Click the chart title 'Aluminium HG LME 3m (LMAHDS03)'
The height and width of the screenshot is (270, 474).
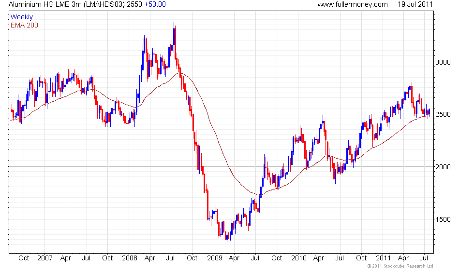coord(67,4)
